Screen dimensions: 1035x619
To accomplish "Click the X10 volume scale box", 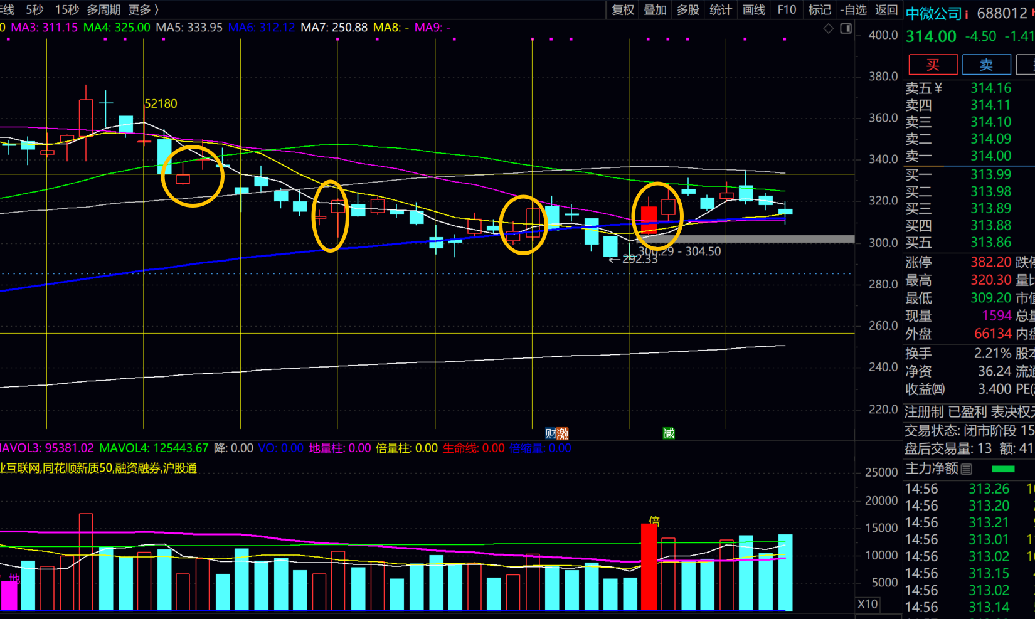I will tap(868, 604).
